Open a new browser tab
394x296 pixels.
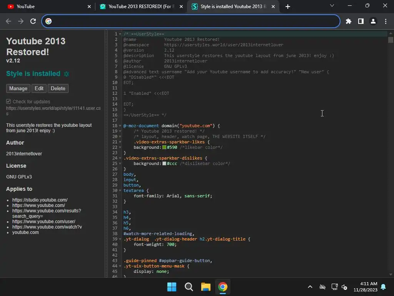point(288,7)
